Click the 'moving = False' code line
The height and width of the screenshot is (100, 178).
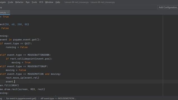pos(16,70)
